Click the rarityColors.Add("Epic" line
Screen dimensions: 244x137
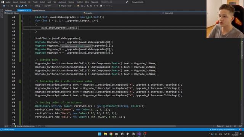[80, 117]
